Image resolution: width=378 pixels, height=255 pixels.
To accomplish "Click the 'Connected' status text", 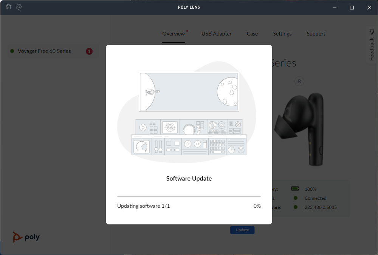I will tap(315, 198).
